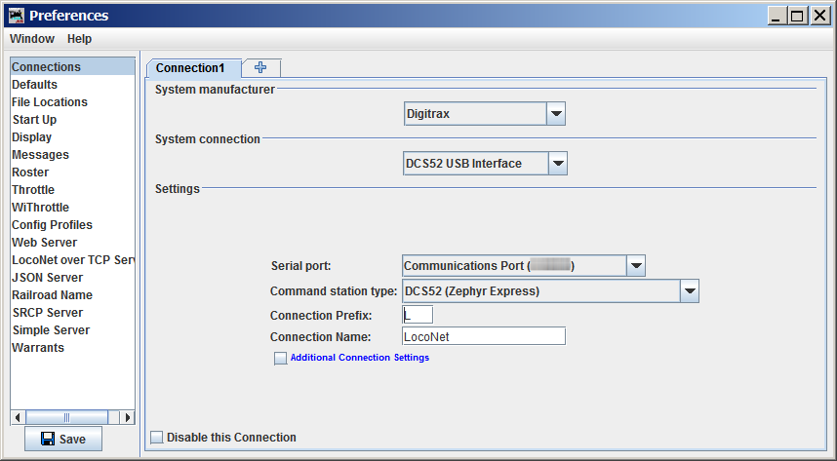This screenshot has height=461, width=837.
Task: Select Messages in the preferences list
Action: tap(72, 155)
